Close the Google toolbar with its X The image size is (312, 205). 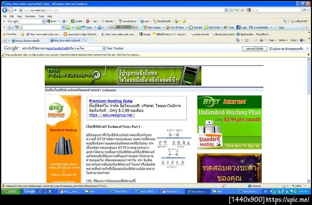[4, 21]
